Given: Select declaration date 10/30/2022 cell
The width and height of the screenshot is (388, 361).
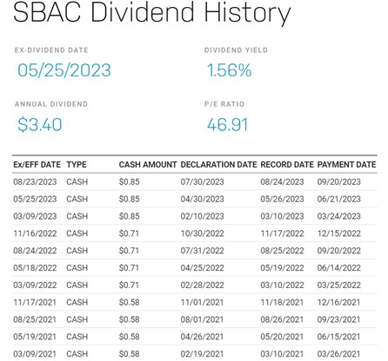Looking at the screenshot, I should pyautogui.click(x=203, y=233).
